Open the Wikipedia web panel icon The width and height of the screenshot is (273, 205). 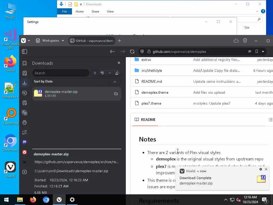click(25, 162)
